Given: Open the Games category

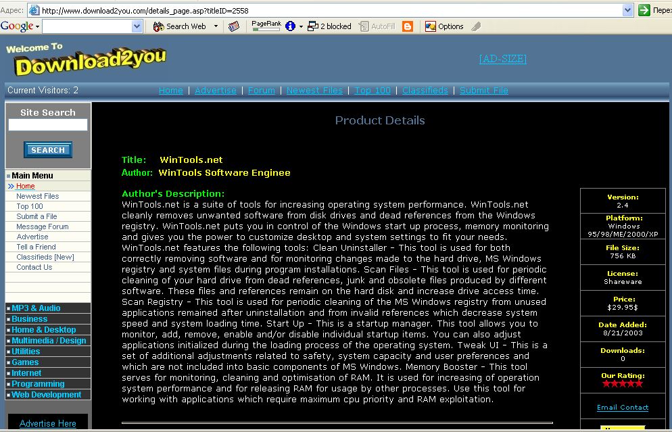Looking at the screenshot, I should [x=25, y=362].
